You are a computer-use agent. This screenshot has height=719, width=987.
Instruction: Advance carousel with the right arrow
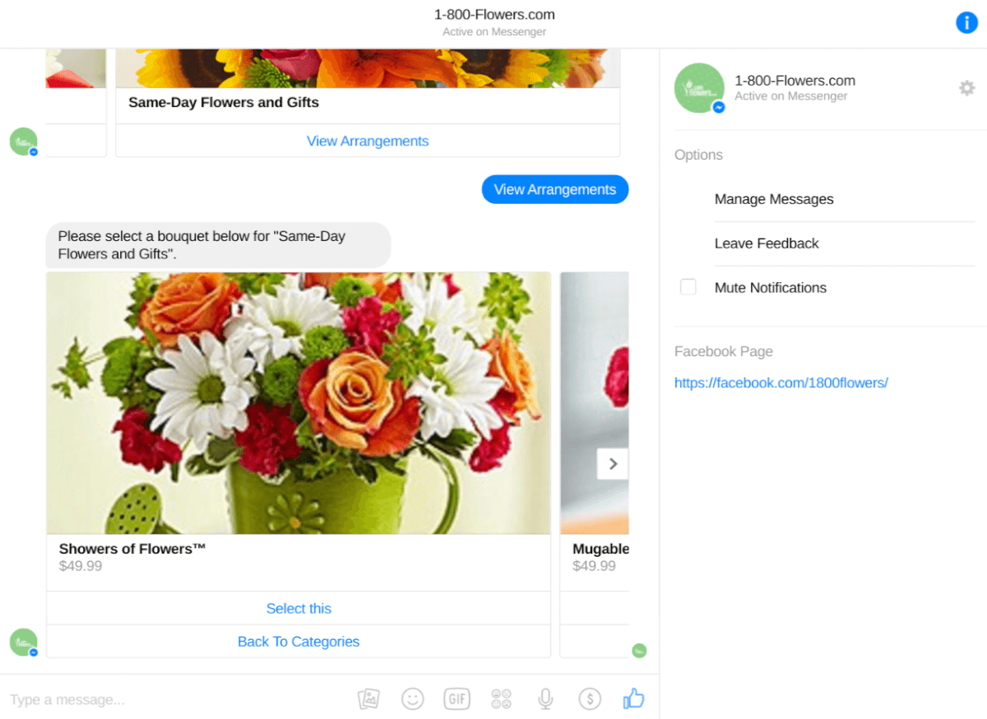(x=613, y=464)
